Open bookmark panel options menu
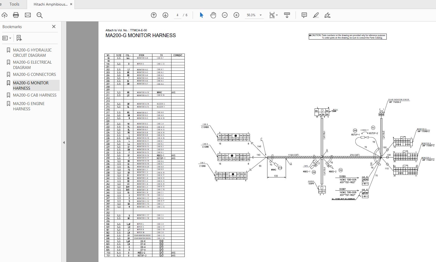Viewport: 436px width, 262px height. [x=10, y=38]
